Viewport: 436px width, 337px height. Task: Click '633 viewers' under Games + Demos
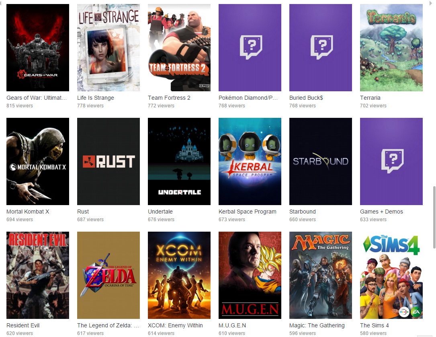pos(373,220)
